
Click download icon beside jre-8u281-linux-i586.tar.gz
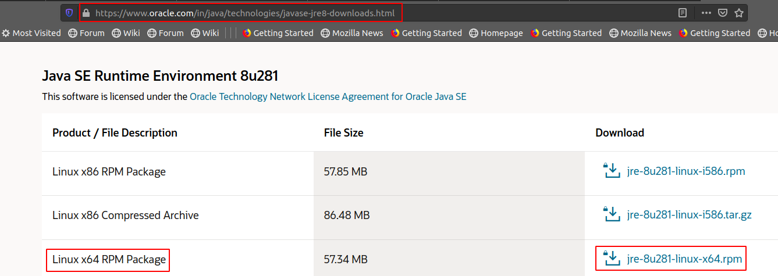tap(612, 215)
